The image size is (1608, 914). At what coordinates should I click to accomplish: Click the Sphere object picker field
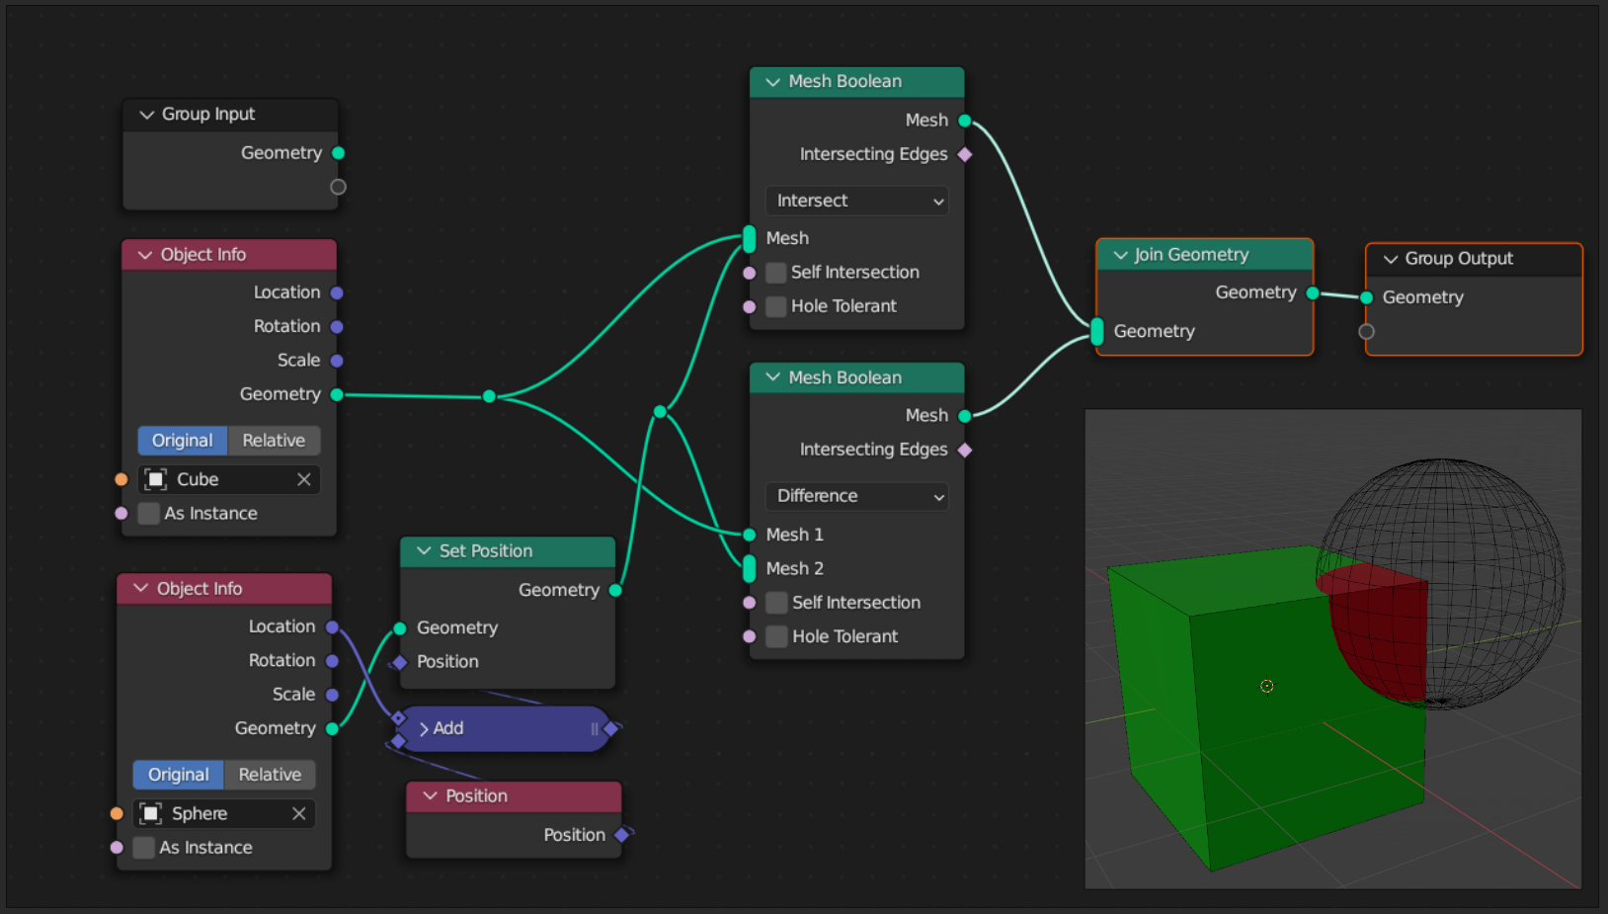pyautogui.click(x=224, y=813)
